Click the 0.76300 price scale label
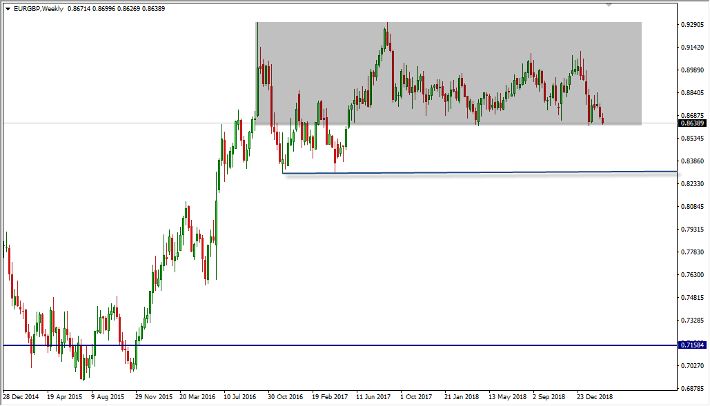The image size is (710, 406). coord(692,274)
